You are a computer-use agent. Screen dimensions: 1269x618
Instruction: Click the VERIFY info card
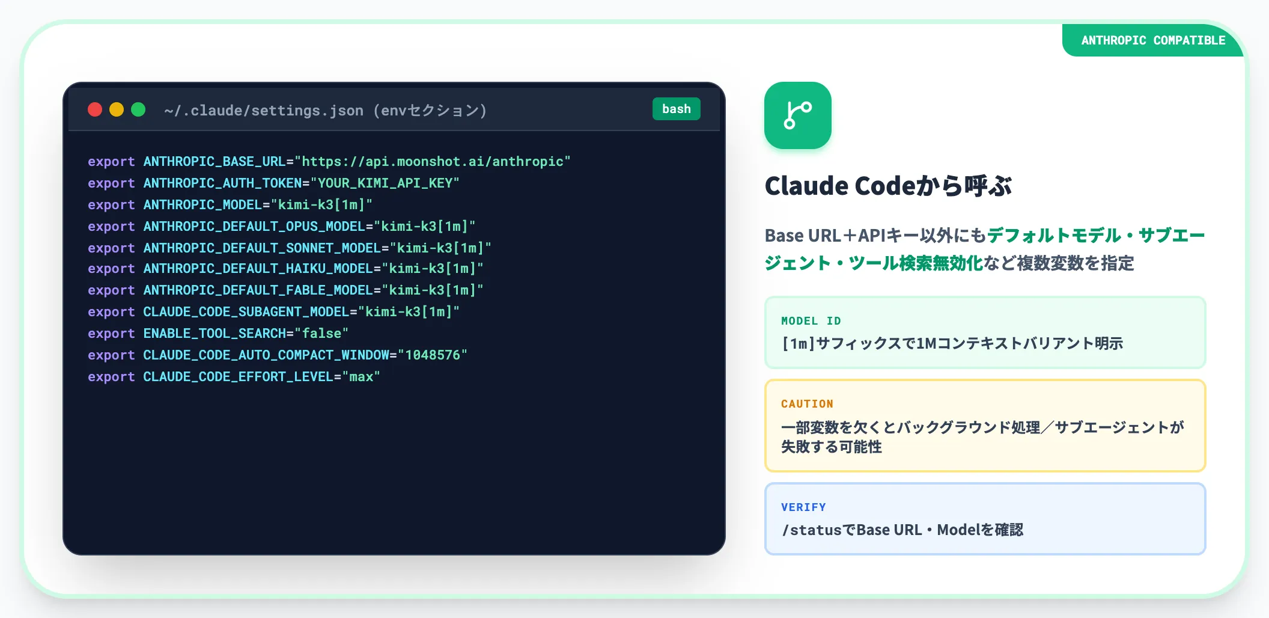985,519
